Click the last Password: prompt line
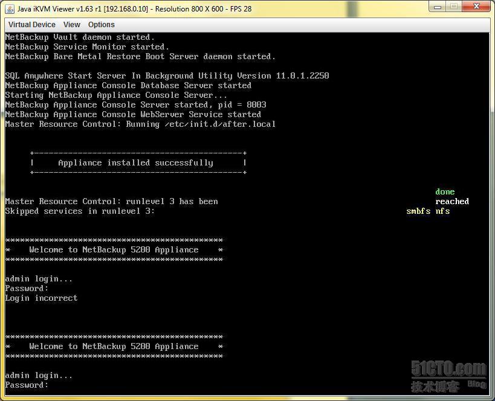 27,385
